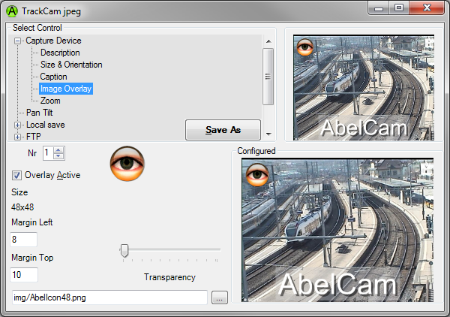Collapse the Capture Device tree node
The width and height of the screenshot is (450, 317).
(18, 41)
